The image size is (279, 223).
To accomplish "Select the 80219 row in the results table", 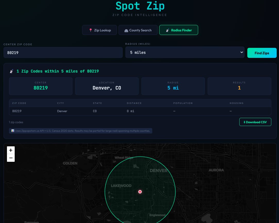I will [x=140, y=111].
